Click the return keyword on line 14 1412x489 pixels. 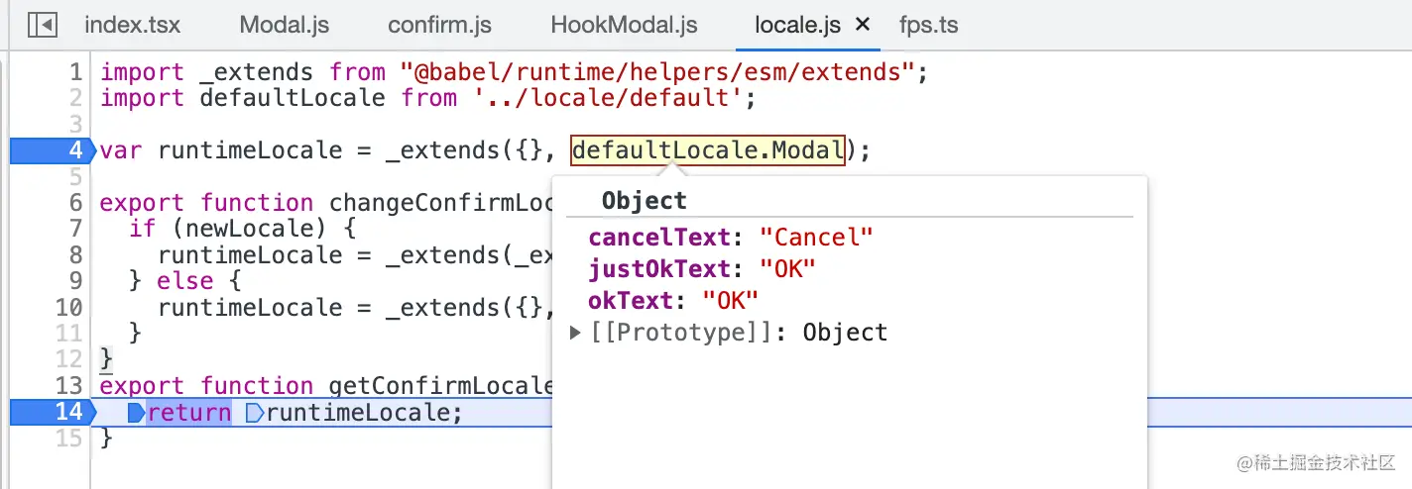tap(188, 413)
